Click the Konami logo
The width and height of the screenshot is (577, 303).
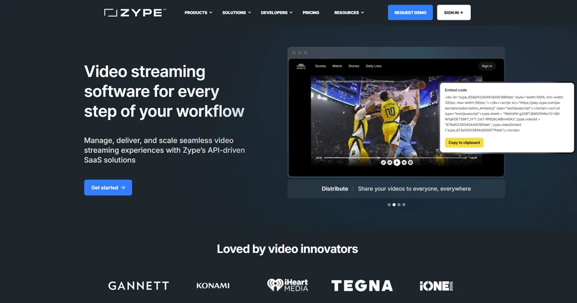pos(213,286)
